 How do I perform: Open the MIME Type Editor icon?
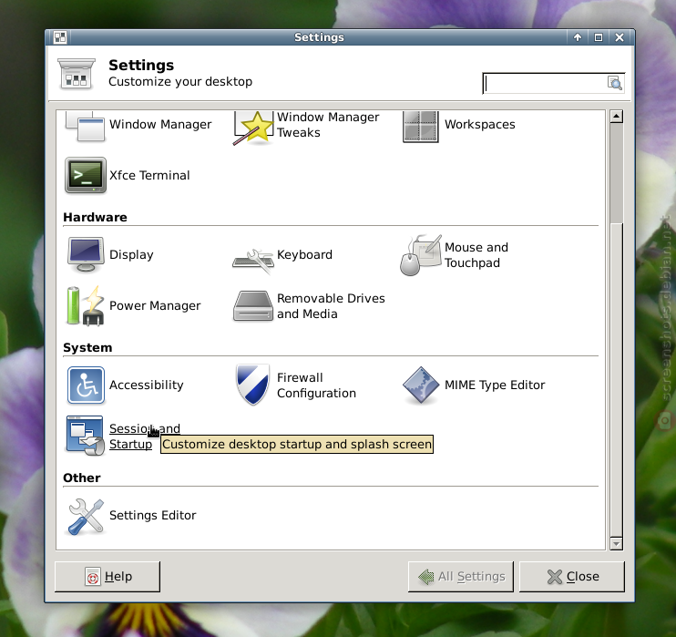coord(421,385)
